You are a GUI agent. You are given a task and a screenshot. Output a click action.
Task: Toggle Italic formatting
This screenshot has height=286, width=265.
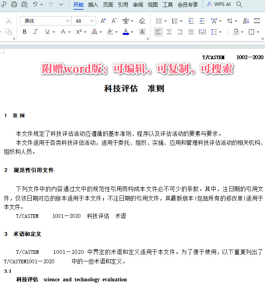point(35,32)
